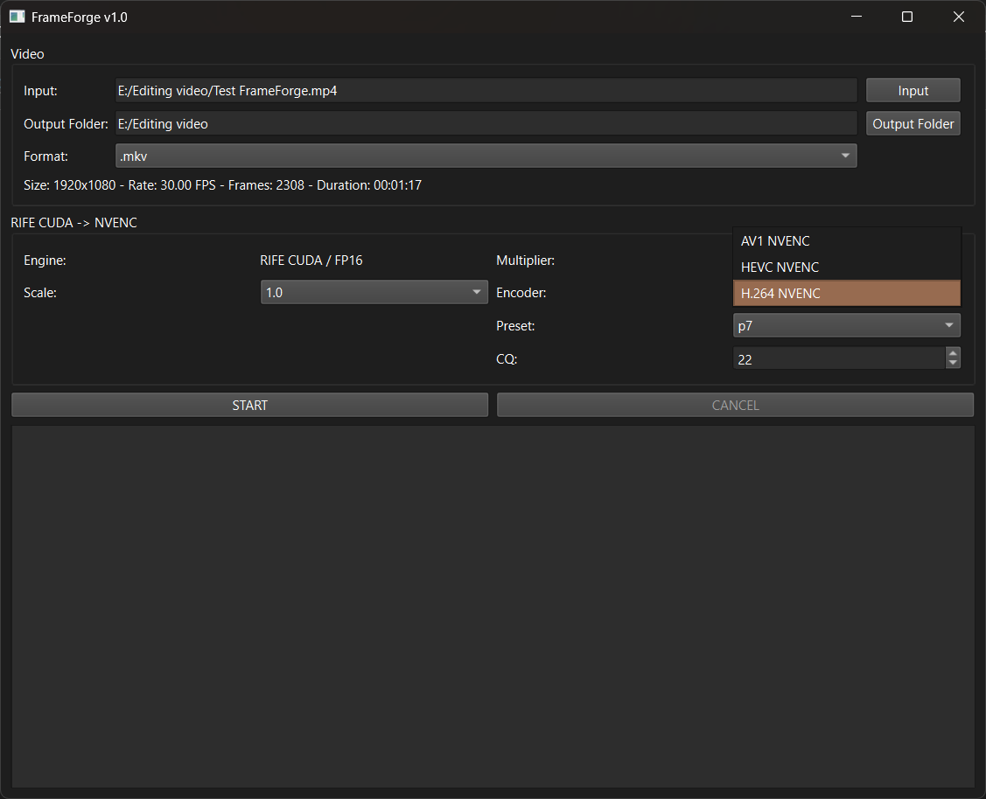The height and width of the screenshot is (799, 986).
Task: Close the FrameForge window
Action: coord(958,17)
